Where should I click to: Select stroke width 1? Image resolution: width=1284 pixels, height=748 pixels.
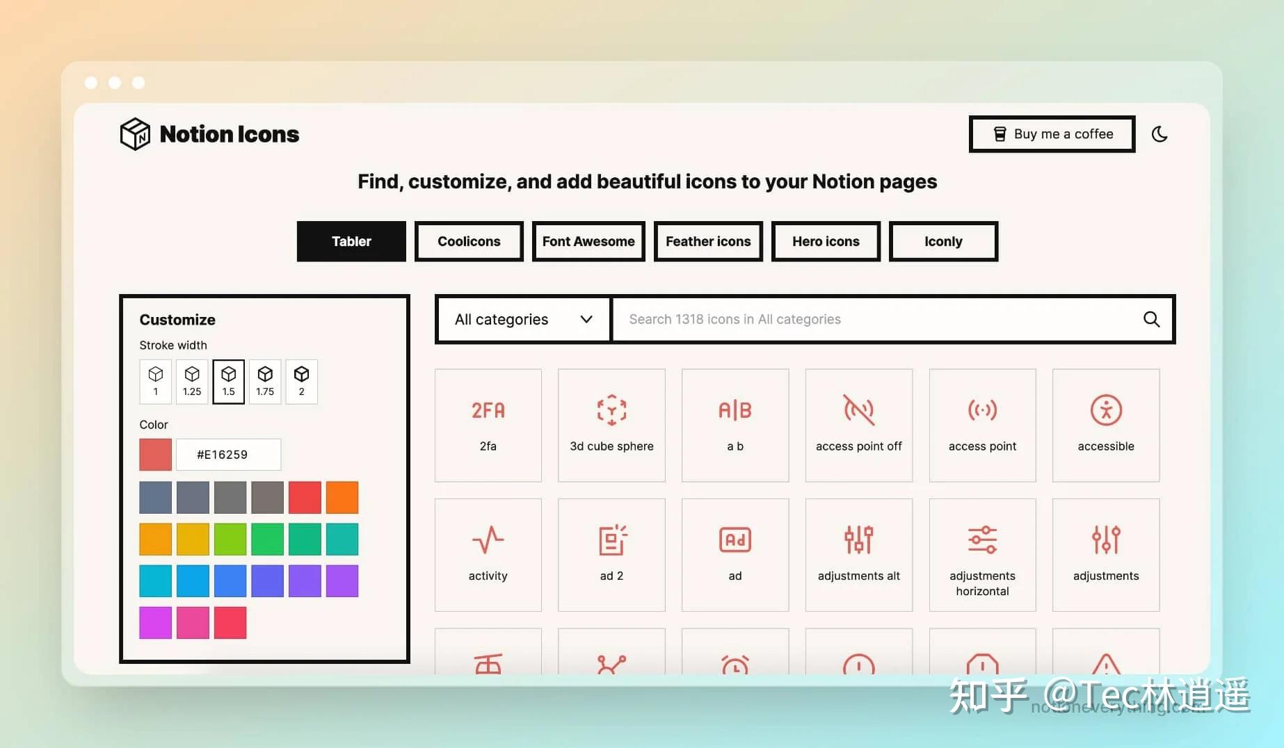coord(155,381)
